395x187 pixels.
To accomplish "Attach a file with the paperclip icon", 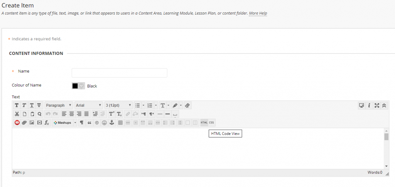I will (24, 122).
